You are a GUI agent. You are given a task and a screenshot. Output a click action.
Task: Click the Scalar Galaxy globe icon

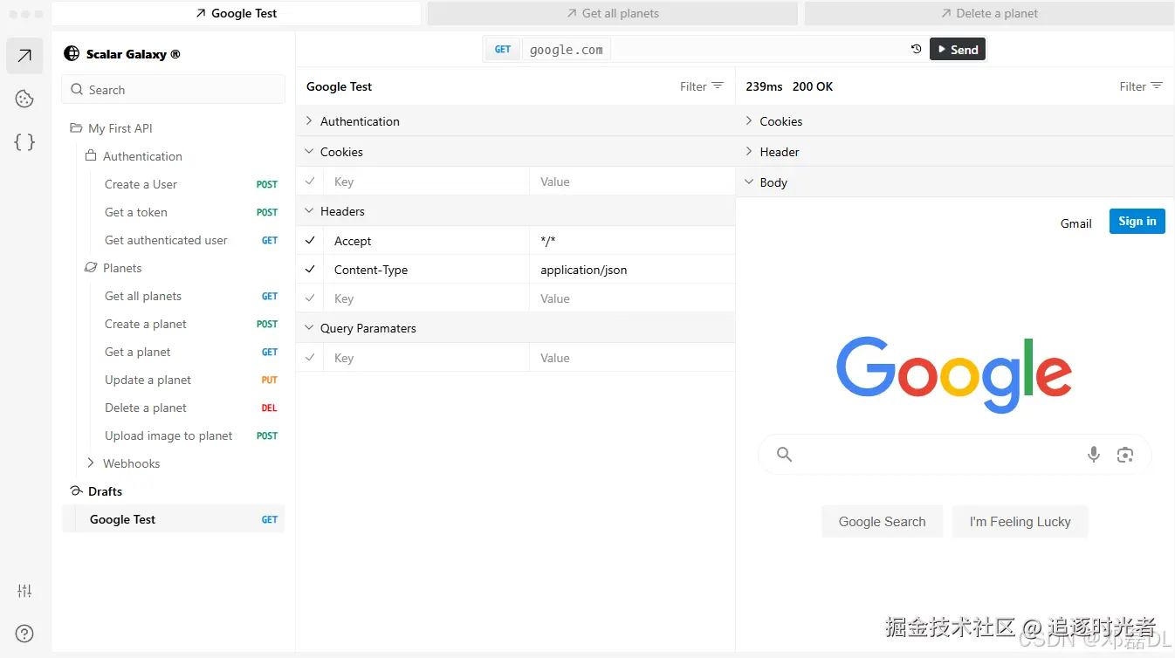72,53
